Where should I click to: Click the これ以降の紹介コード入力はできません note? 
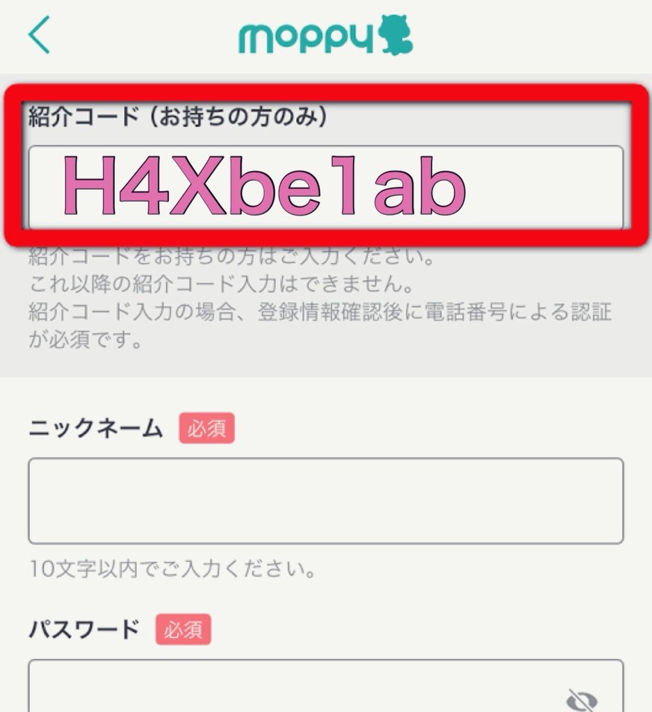[x=222, y=284]
